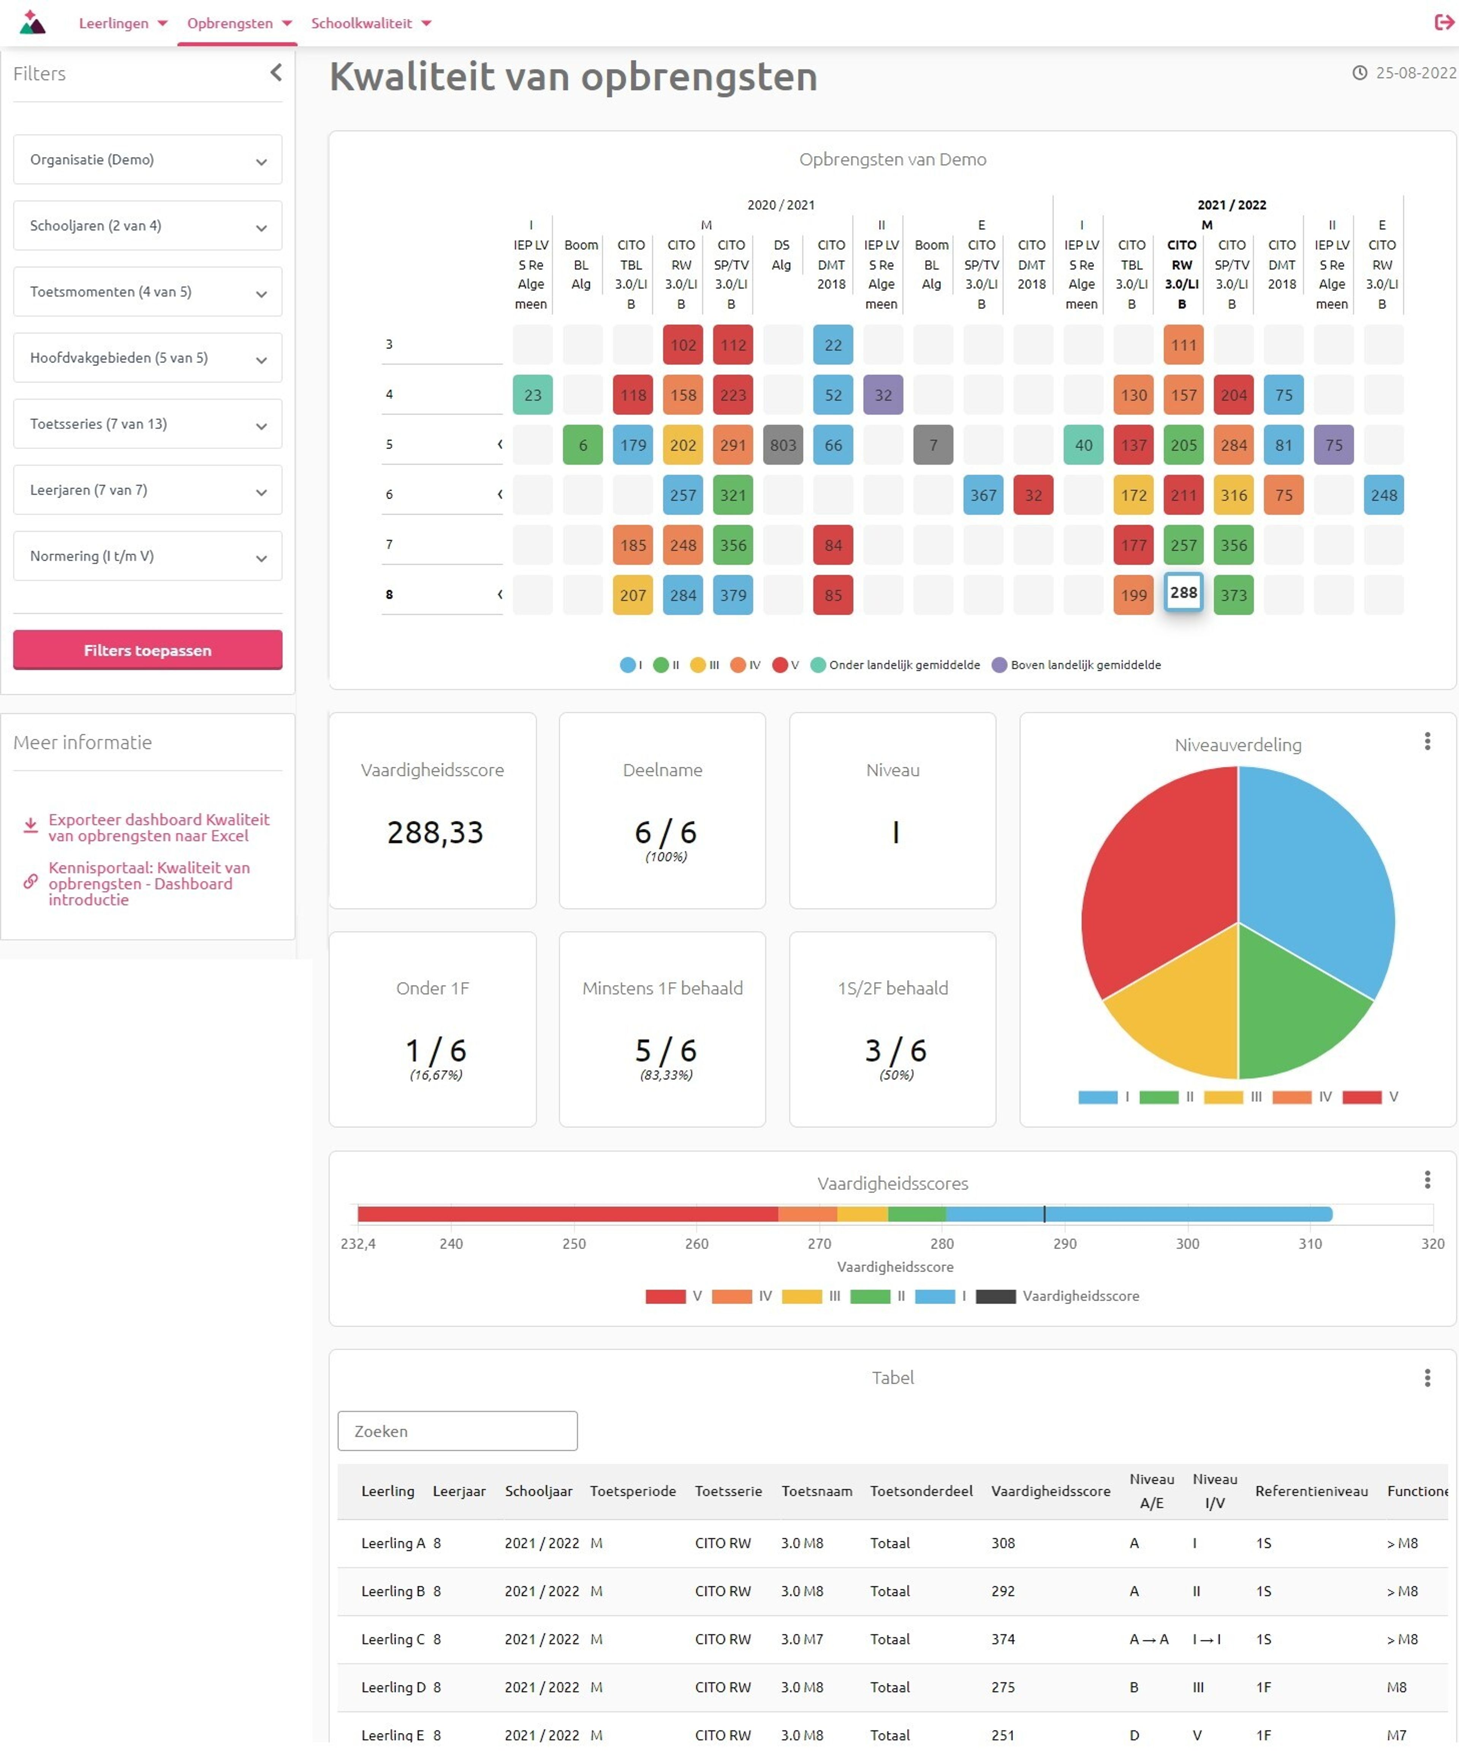The height and width of the screenshot is (1757, 1459).
Task: Open Vaardigheidsscores three-dot options menu
Action: [x=1427, y=1180]
